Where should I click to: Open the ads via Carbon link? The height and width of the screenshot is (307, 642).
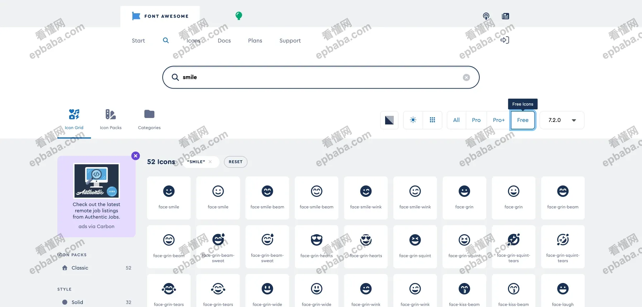coord(96,226)
